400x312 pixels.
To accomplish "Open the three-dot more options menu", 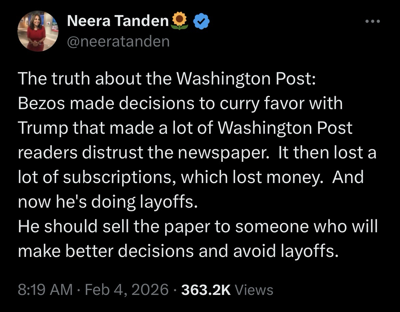I will pyautogui.click(x=372, y=22).
